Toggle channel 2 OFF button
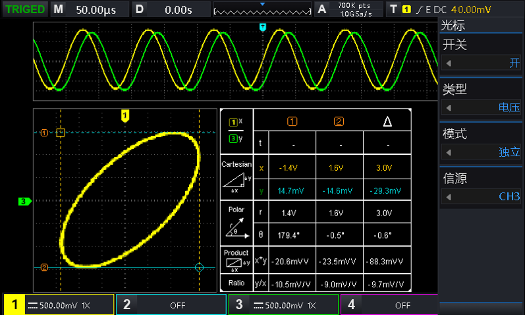 171,305
